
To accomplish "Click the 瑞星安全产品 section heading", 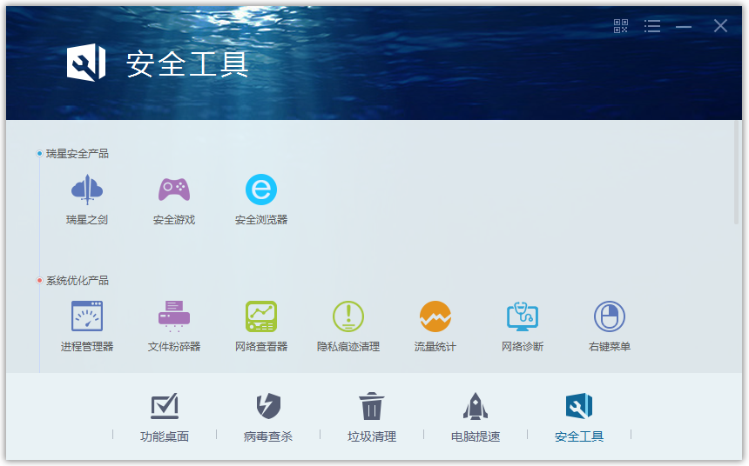I will click(x=77, y=154).
